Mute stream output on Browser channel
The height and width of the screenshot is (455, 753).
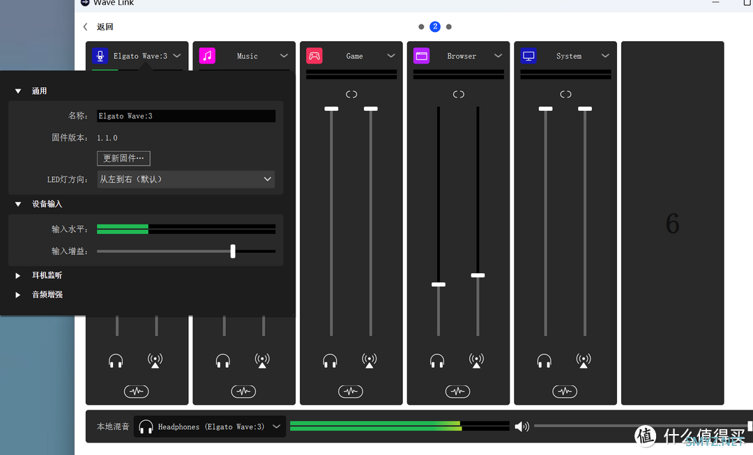click(x=476, y=361)
